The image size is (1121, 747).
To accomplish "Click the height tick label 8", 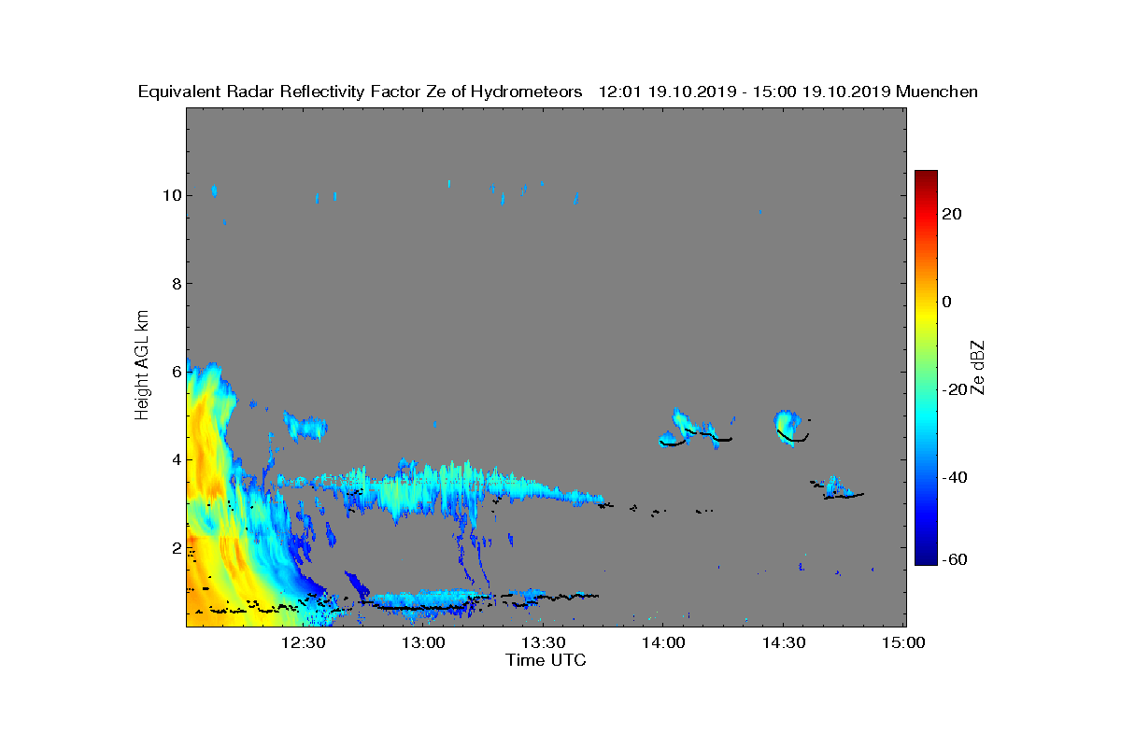I will pos(175,283).
